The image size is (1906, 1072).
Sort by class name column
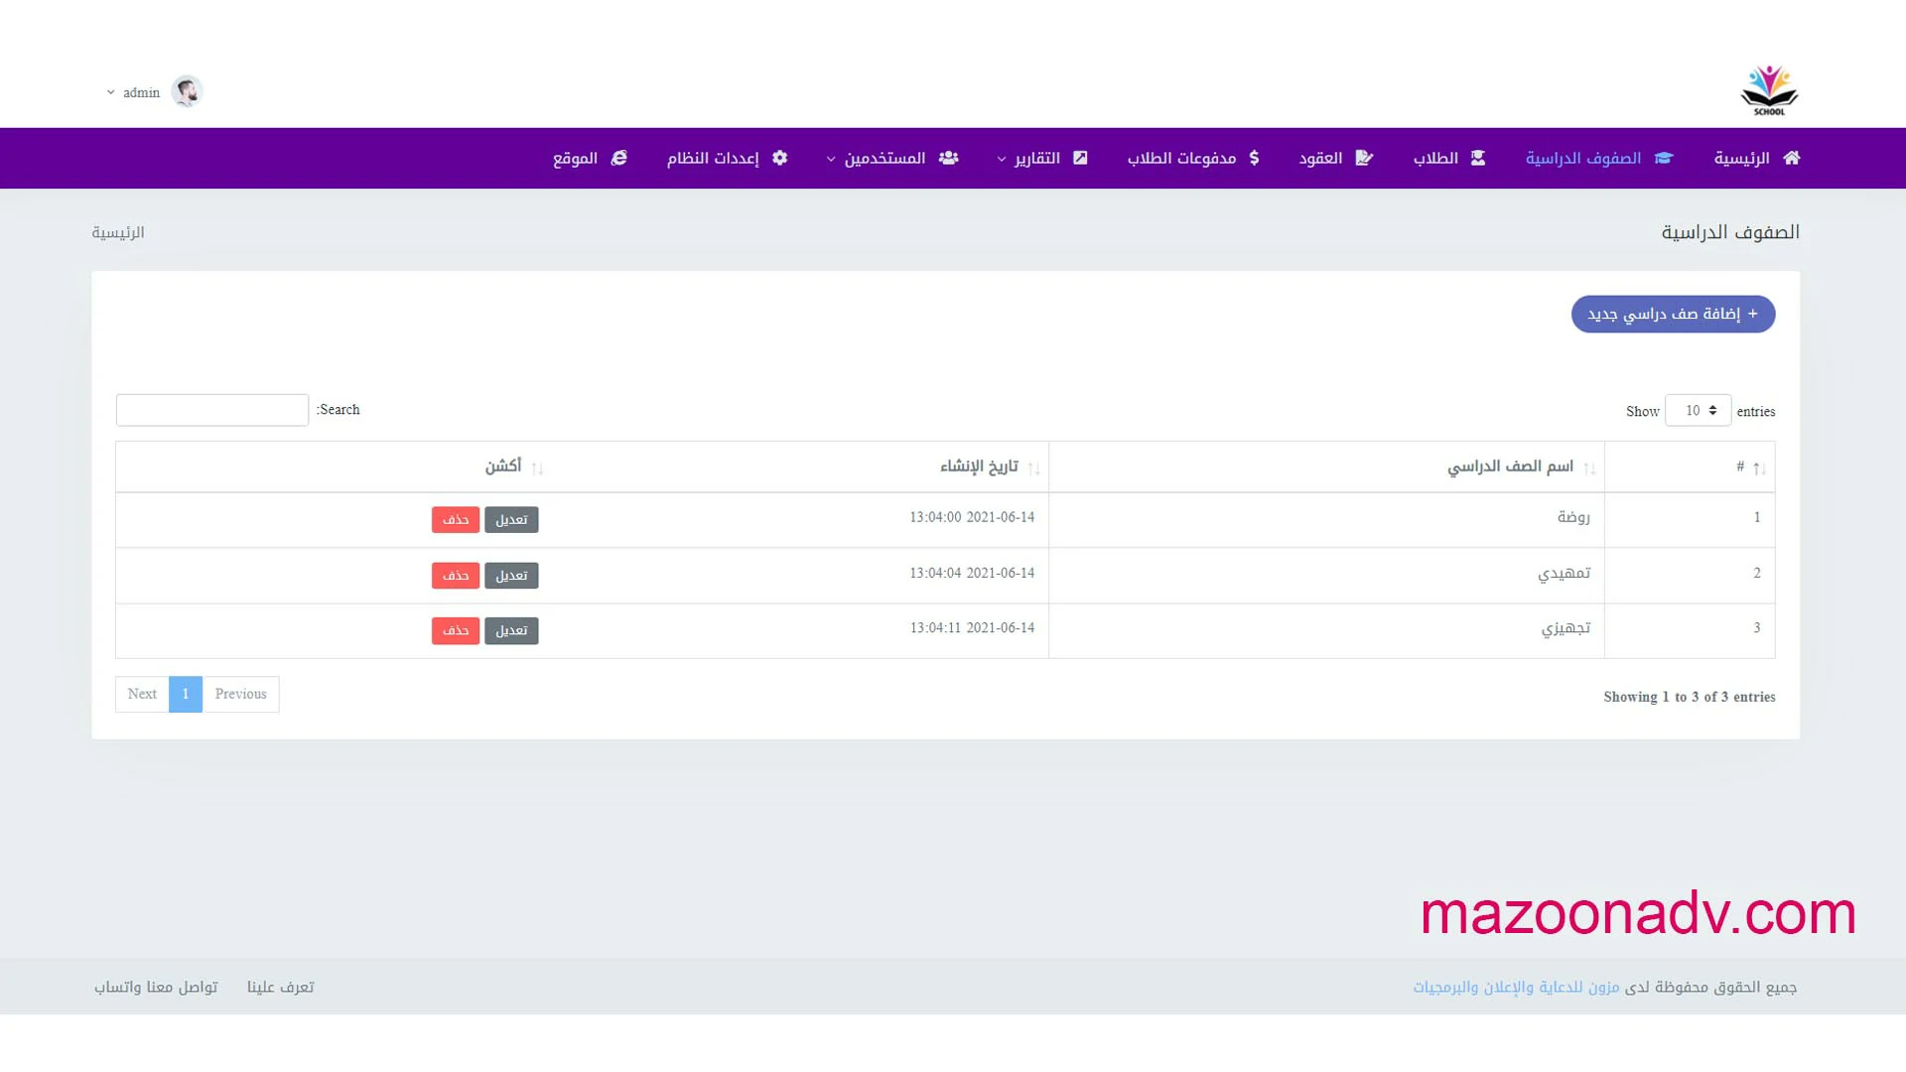1510,467
